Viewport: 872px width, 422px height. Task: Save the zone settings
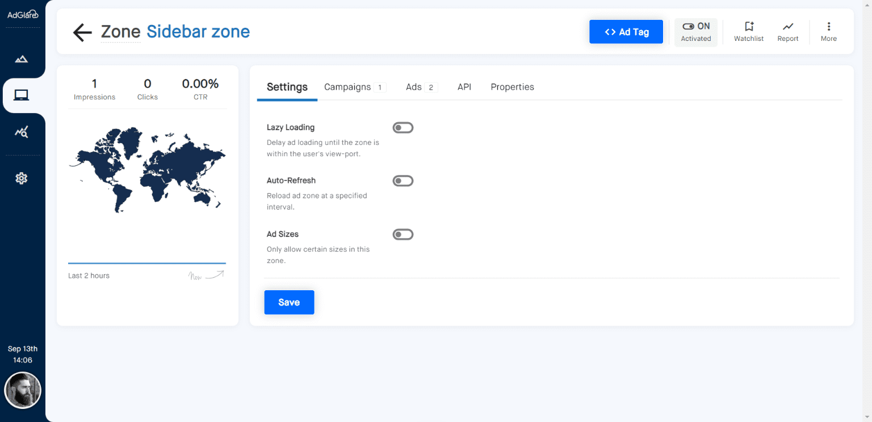coord(289,302)
